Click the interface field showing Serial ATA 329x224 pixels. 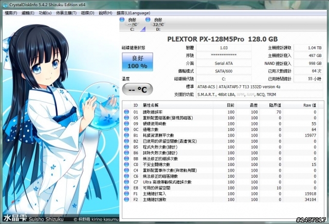coord(224,63)
